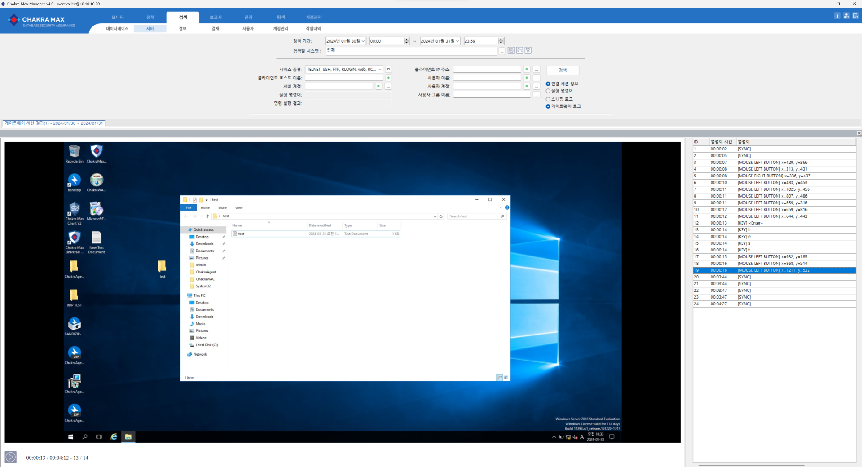862x467 pixels.
Task: Expand the 서비스 종류 TELNET, SSH combo box
Action: coord(380,70)
